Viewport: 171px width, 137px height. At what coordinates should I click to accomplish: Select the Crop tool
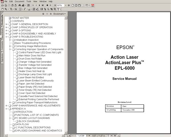pyautogui.click(x=52, y=9)
